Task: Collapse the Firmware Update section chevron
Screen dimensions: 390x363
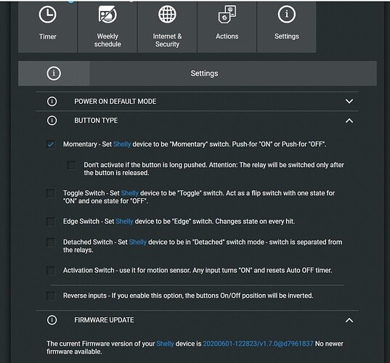Action: 349,320
